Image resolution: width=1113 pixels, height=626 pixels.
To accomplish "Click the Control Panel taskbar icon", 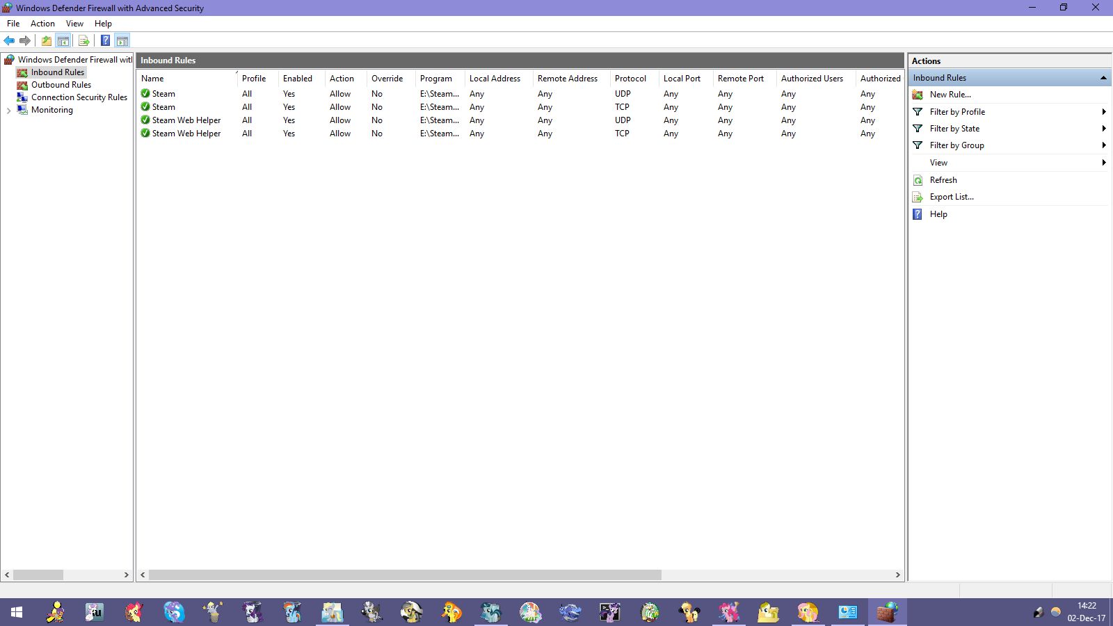I will click(x=847, y=612).
